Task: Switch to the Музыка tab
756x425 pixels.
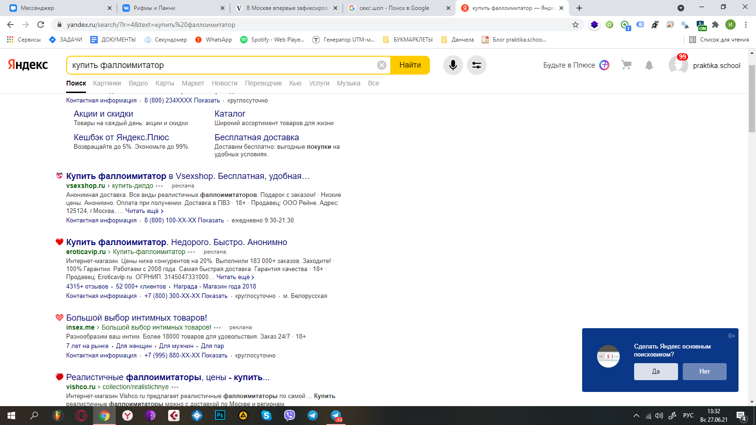Action: coord(349,83)
